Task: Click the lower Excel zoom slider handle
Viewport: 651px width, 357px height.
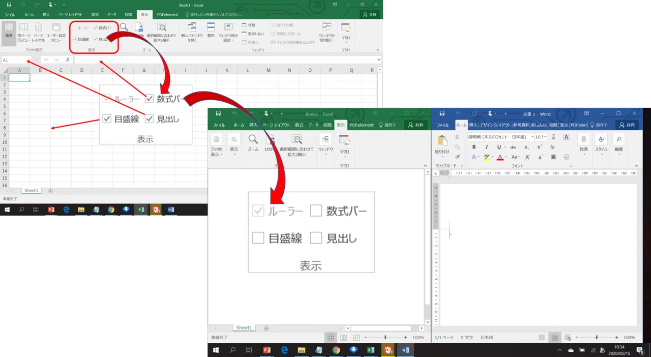Action: (x=386, y=338)
